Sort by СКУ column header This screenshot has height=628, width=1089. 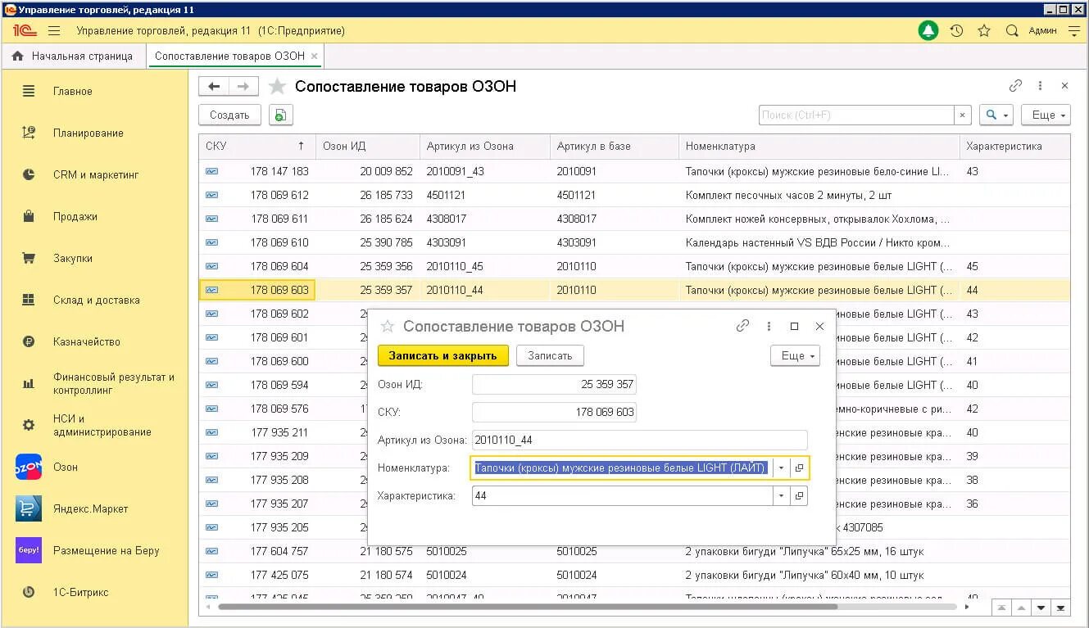point(256,147)
